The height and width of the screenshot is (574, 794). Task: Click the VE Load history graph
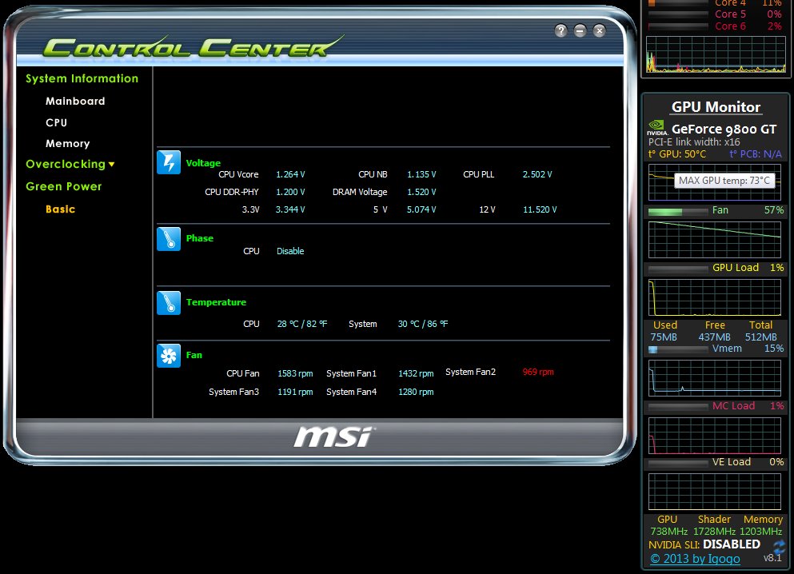[715, 492]
